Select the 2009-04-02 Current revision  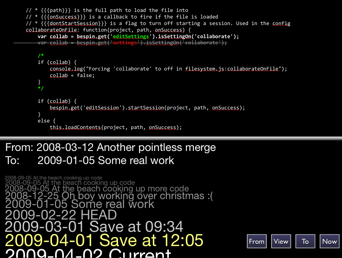88,254
